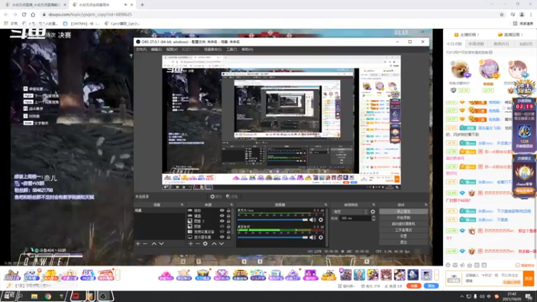Pop out the audio mixer dock panel

point(326,205)
